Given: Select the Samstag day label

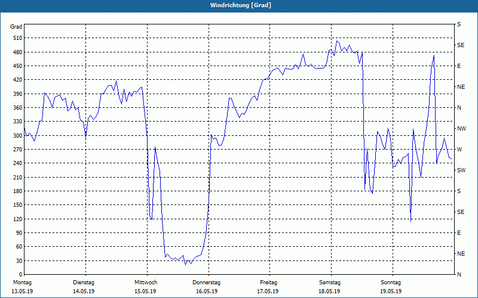Looking at the screenshot, I should tap(330, 283).
